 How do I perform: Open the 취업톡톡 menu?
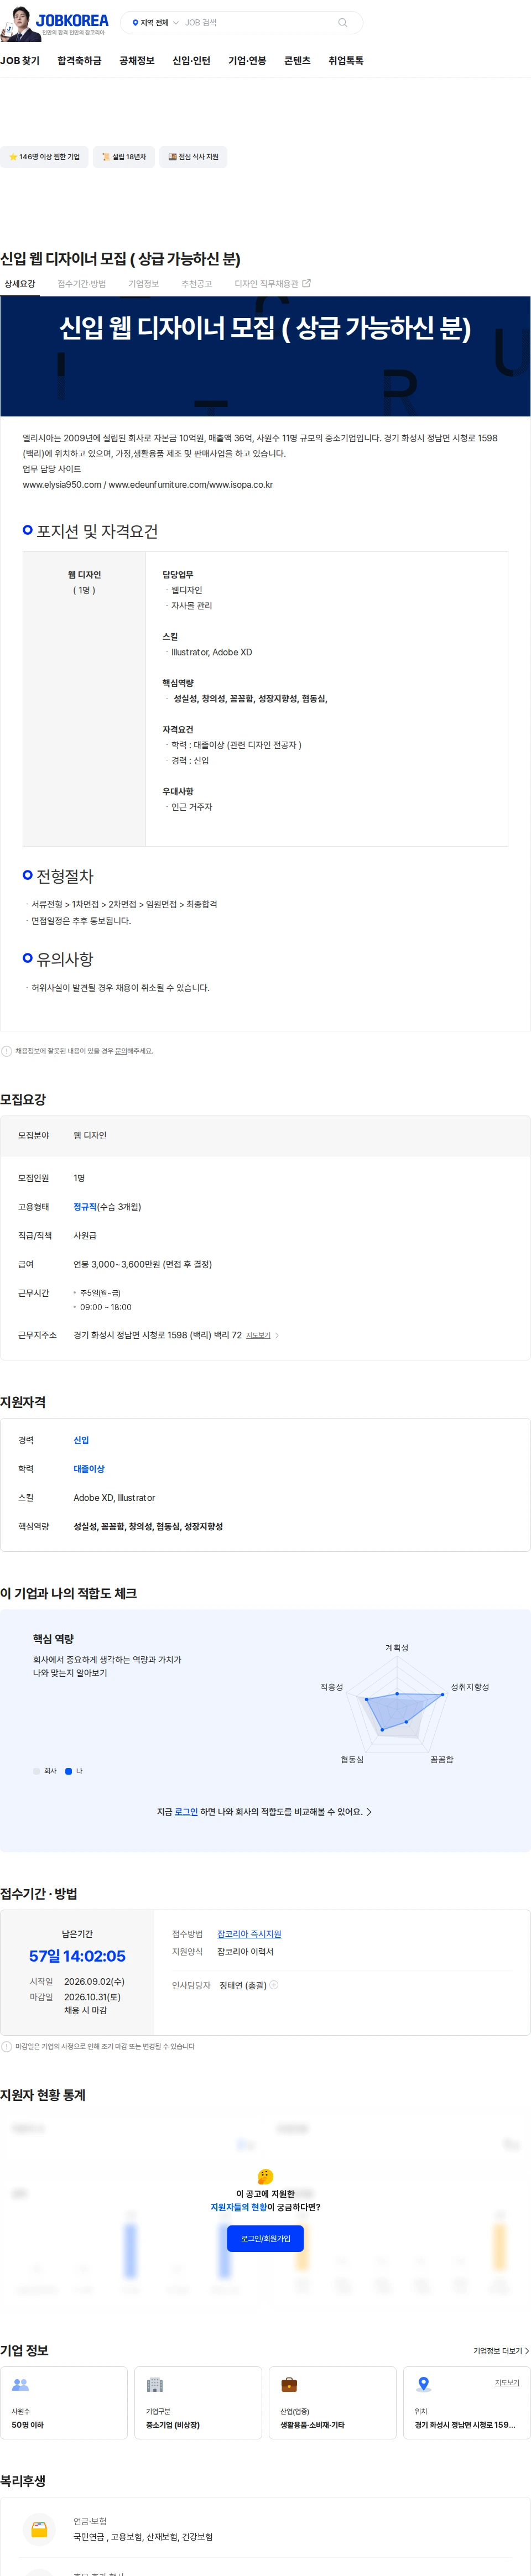click(346, 61)
